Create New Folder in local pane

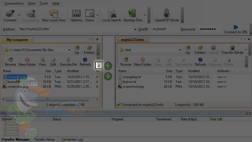point(27,62)
